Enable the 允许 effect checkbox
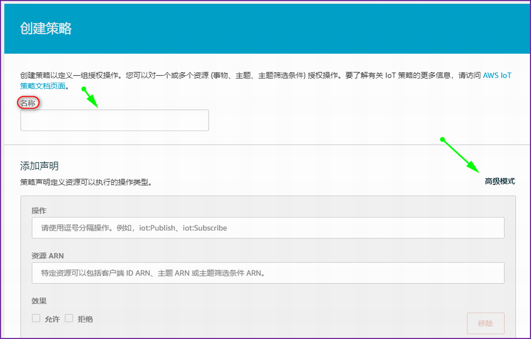531x339 pixels. 36,318
